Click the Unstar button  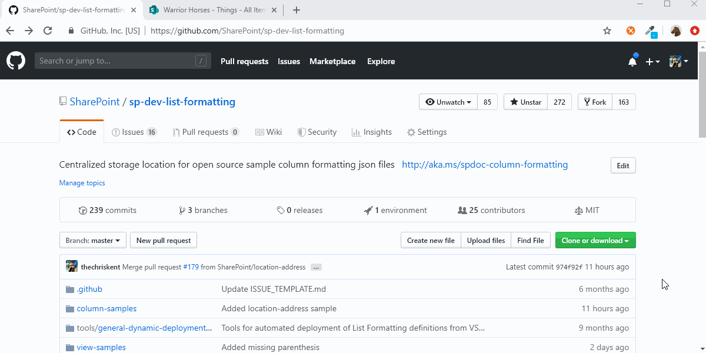525,102
